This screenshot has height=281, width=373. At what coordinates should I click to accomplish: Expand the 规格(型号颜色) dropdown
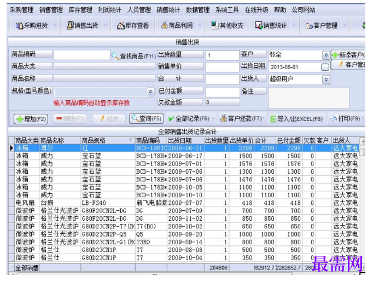click(x=150, y=92)
